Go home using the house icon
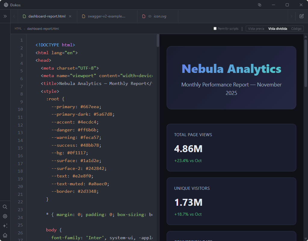 click(5, 235)
